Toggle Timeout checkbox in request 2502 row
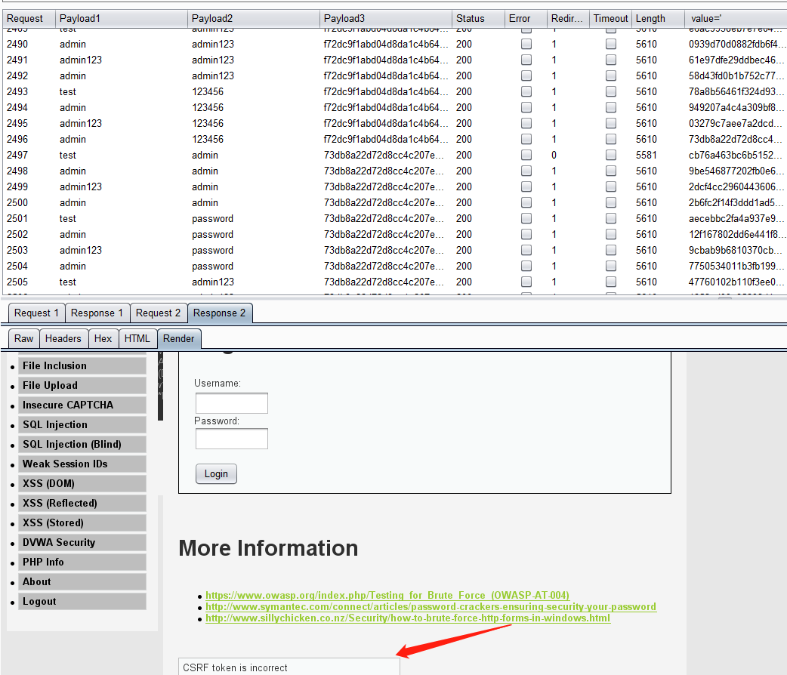This screenshot has width=787, height=675. point(611,234)
